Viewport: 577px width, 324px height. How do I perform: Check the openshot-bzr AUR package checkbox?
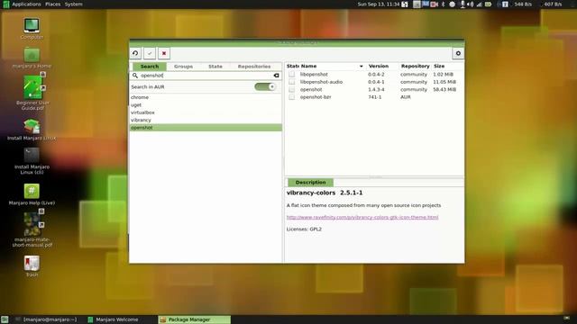291,97
